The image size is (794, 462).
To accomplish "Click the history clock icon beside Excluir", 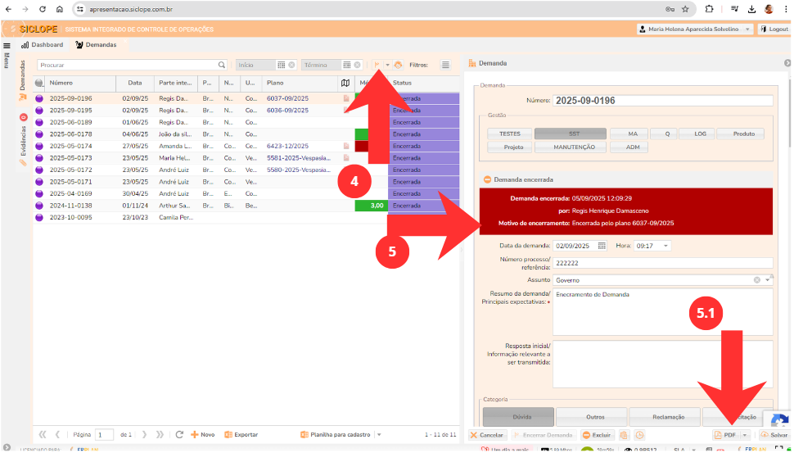I will 639,435.
